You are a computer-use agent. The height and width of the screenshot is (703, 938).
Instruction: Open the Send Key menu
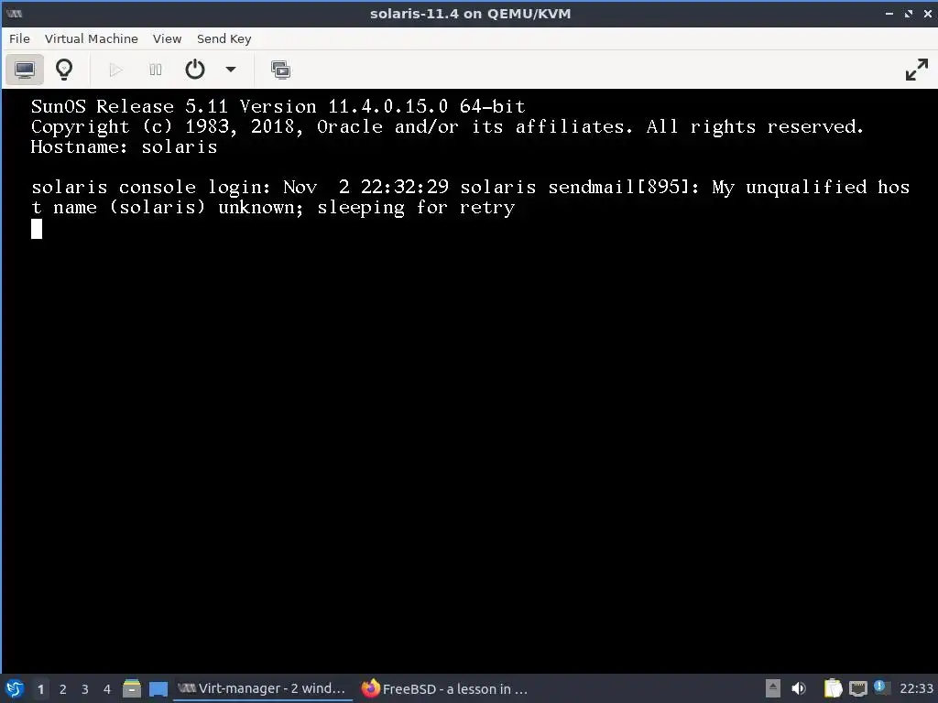coord(224,38)
